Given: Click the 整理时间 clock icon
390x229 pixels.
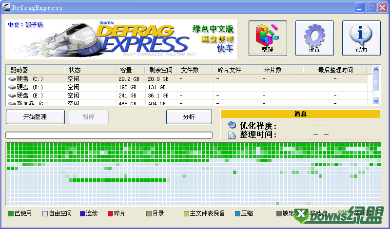Looking at the screenshot, I should (x=232, y=135).
